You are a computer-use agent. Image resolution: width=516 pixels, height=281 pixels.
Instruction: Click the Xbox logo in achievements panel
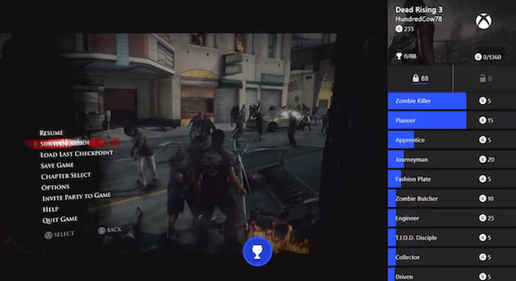484,21
